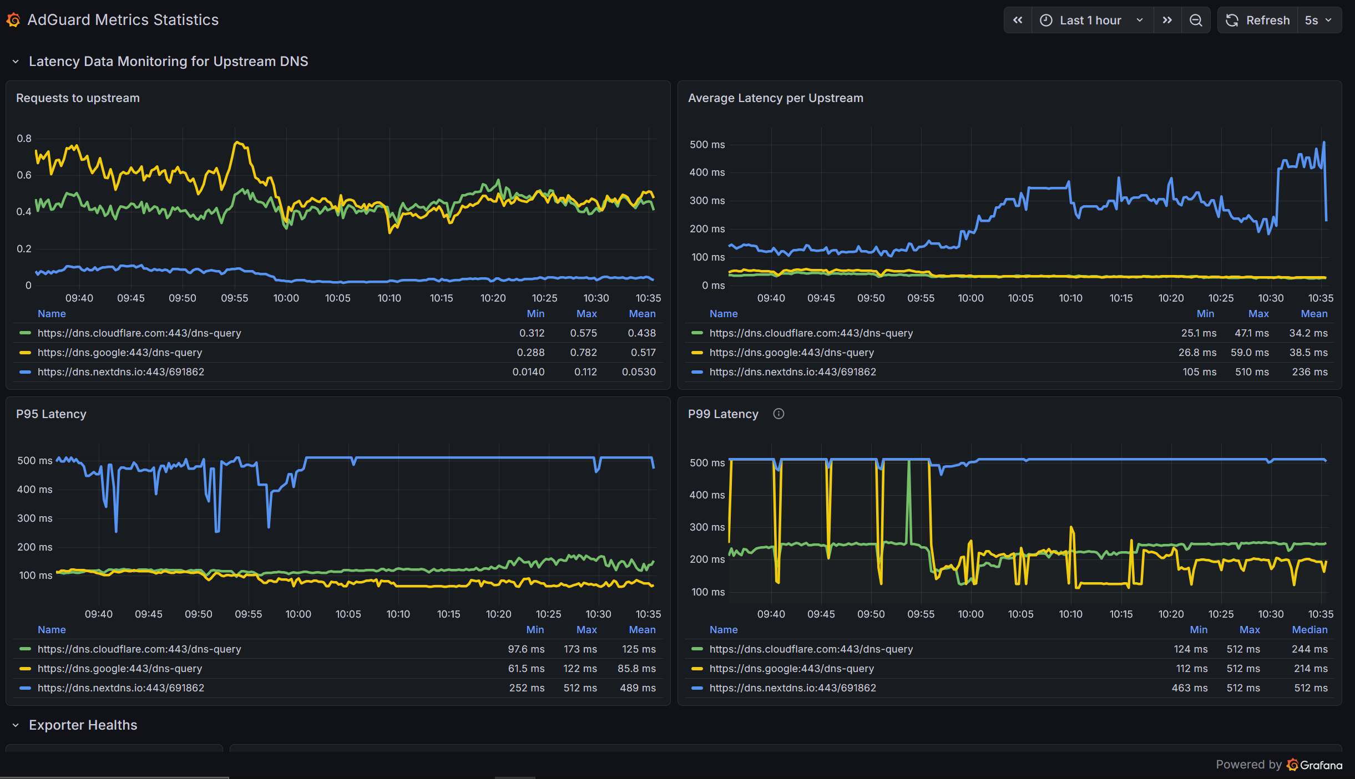
Task: Click the clock icon in time picker
Action: 1046,21
